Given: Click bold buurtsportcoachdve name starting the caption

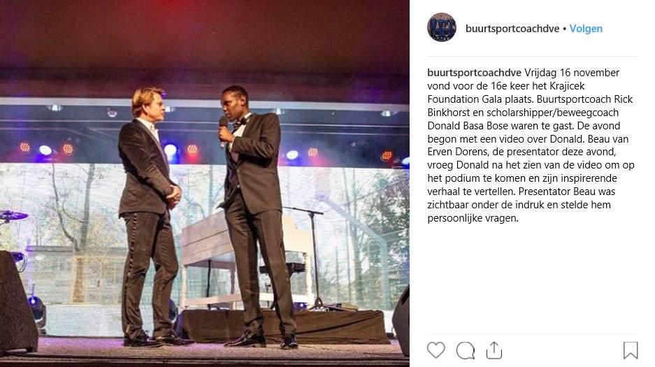Looking at the screenshot, I should (x=474, y=73).
